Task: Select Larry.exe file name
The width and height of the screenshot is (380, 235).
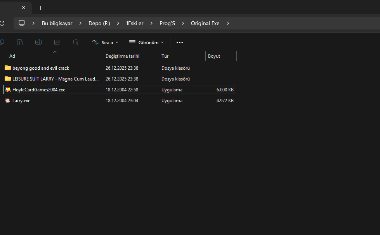Action: coord(21,101)
